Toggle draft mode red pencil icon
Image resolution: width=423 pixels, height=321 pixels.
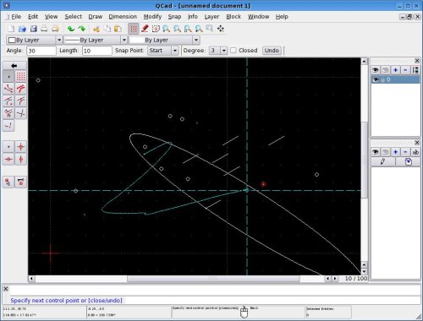pyautogui.click(x=145, y=29)
